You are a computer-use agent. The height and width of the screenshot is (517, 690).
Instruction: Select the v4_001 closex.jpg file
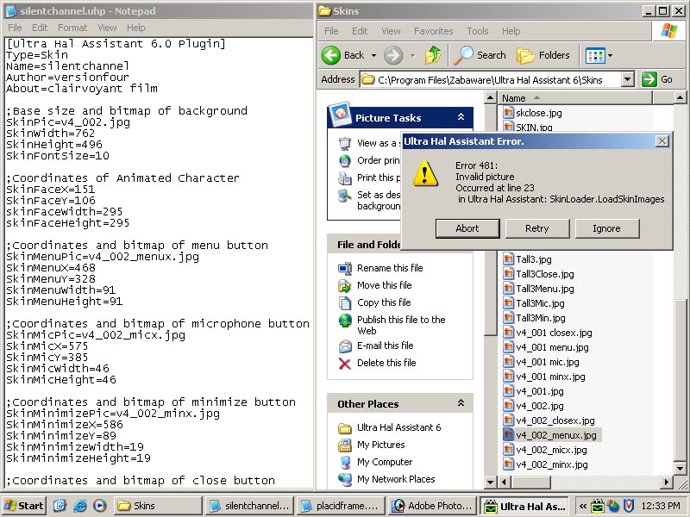(548, 333)
